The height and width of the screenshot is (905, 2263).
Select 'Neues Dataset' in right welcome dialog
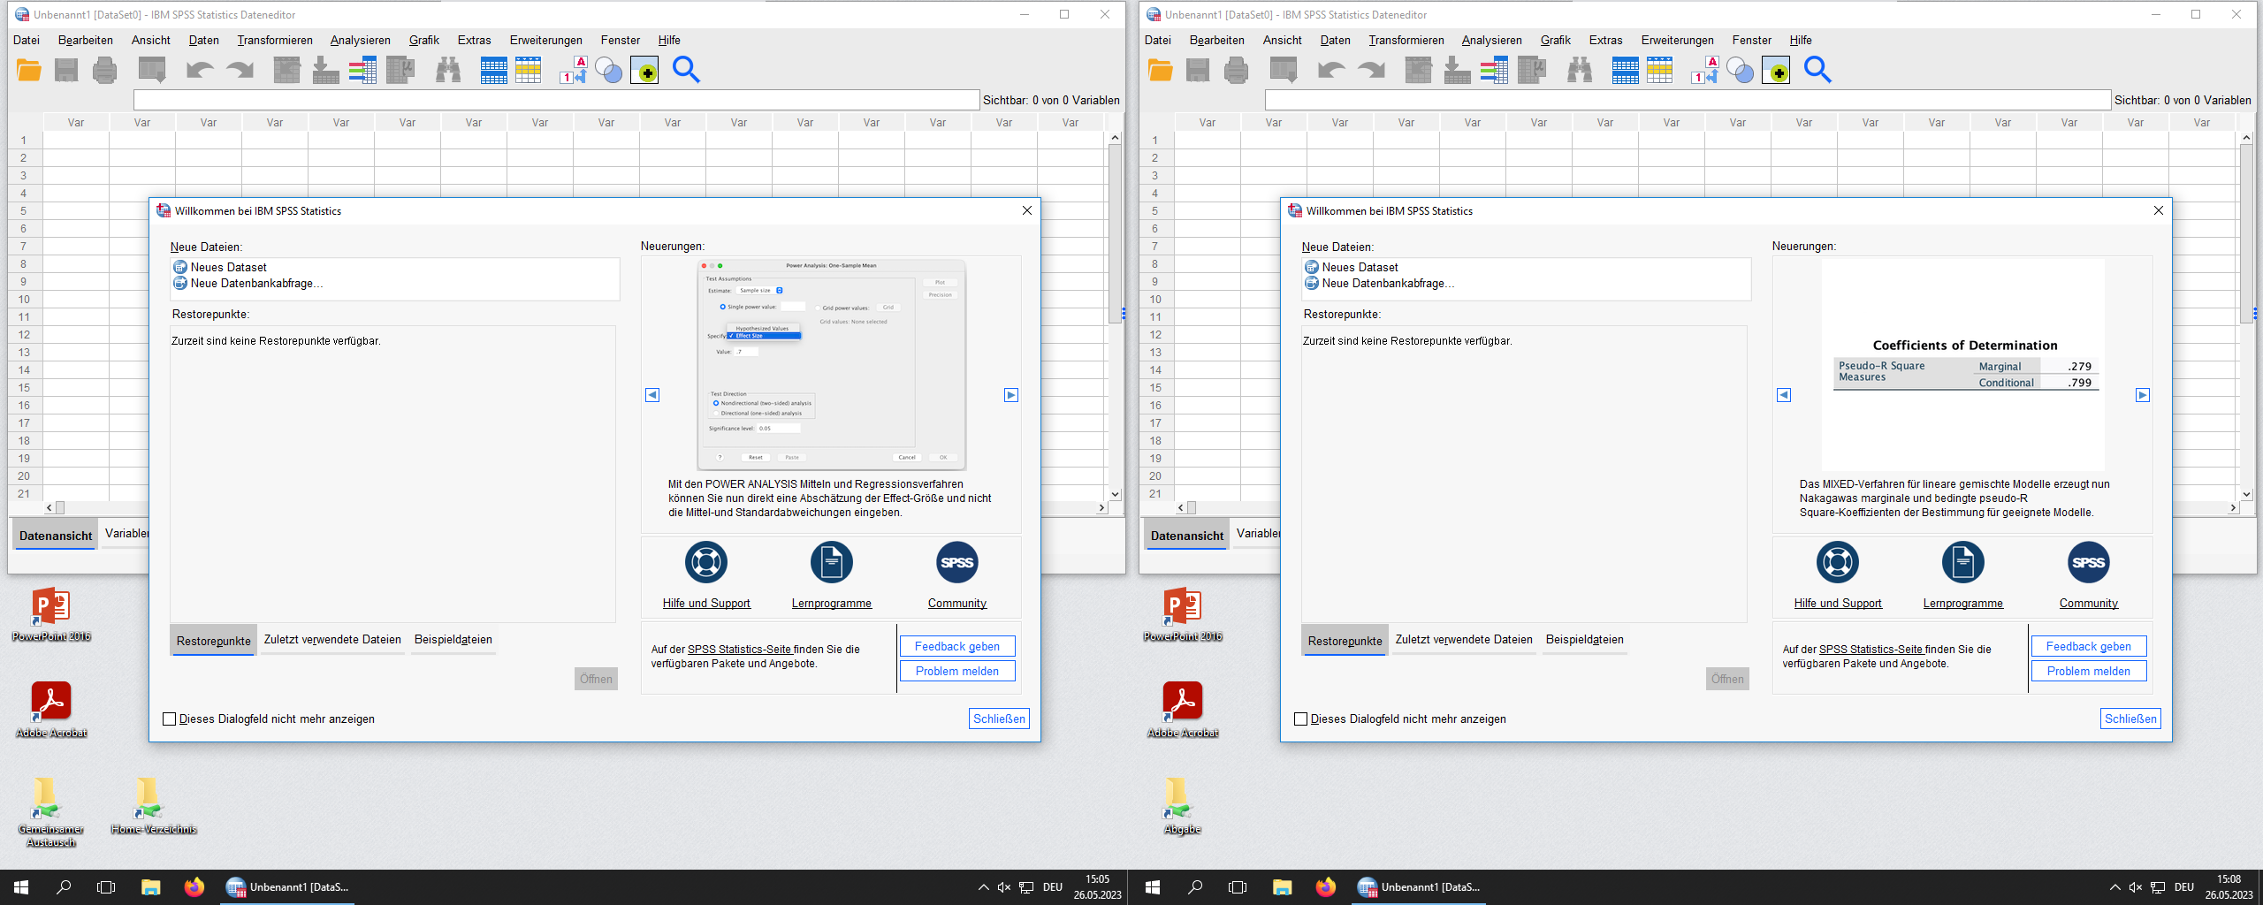tap(1360, 267)
